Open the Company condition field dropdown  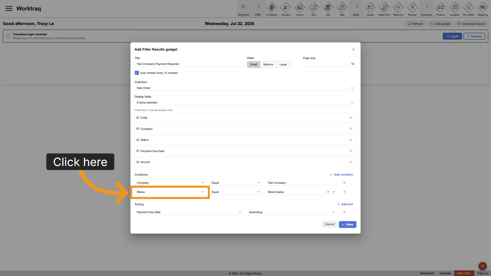pos(170,183)
